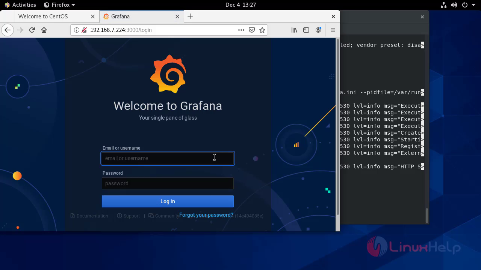Click the network status icon in top bar

[443, 5]
